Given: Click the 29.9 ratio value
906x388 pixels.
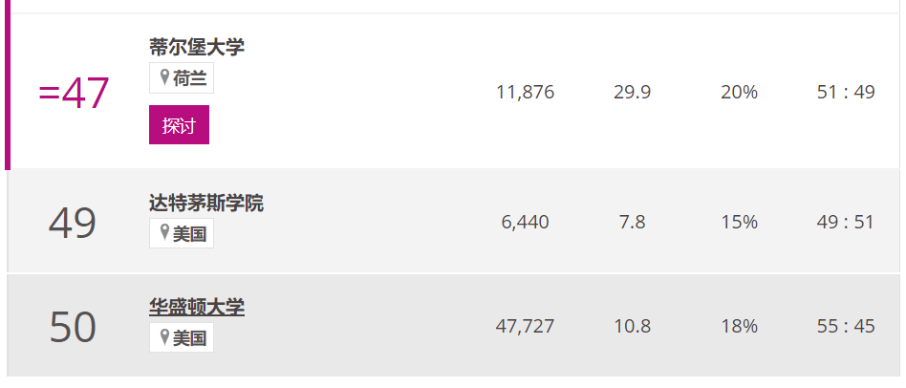Looking at the screenshot, I should pos(632,93).
